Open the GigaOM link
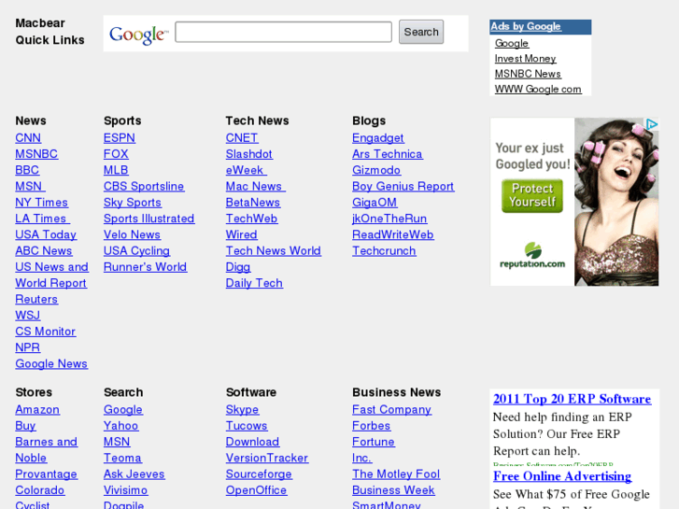This screenshot has height=509, width=679. 375,203
